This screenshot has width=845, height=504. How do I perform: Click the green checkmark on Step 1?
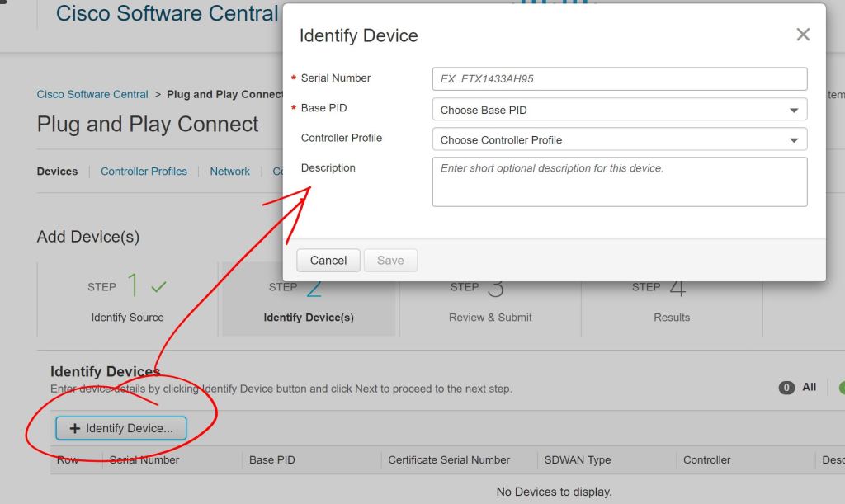158,287
